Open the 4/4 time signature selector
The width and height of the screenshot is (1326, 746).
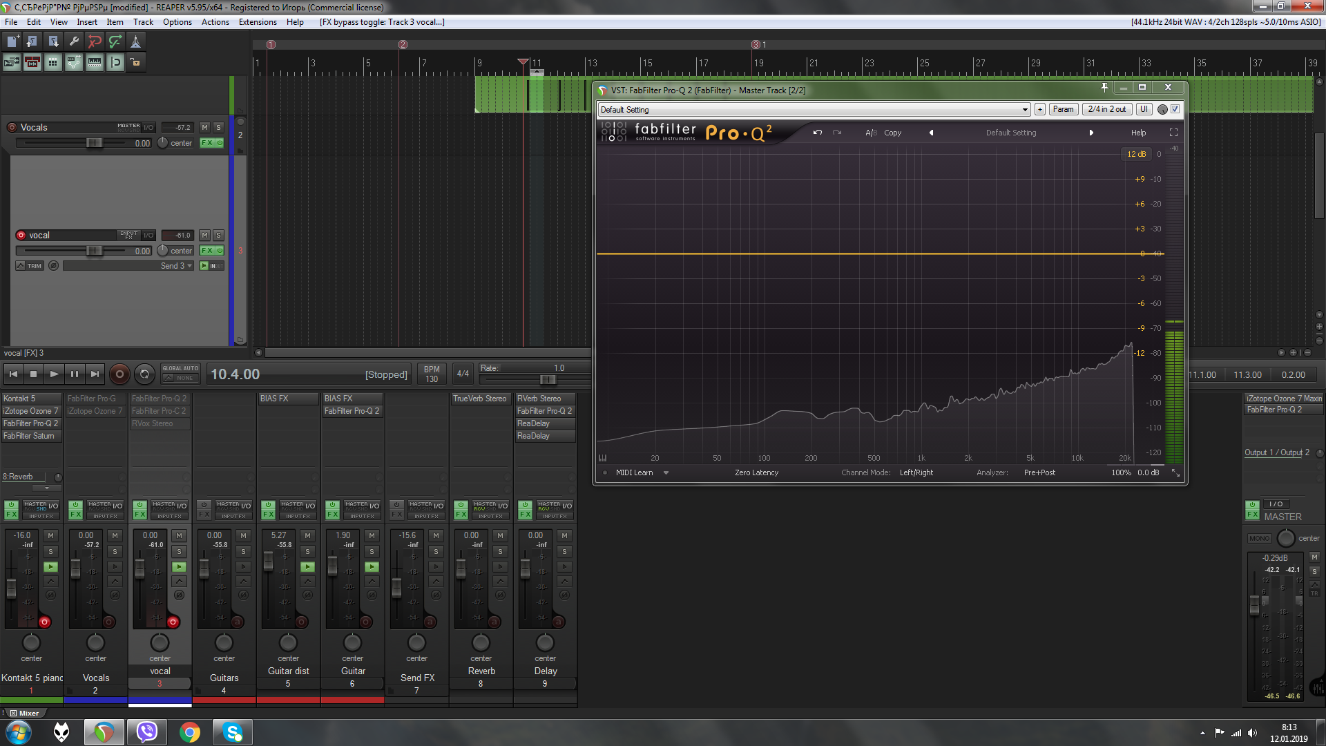coord(463,374)
